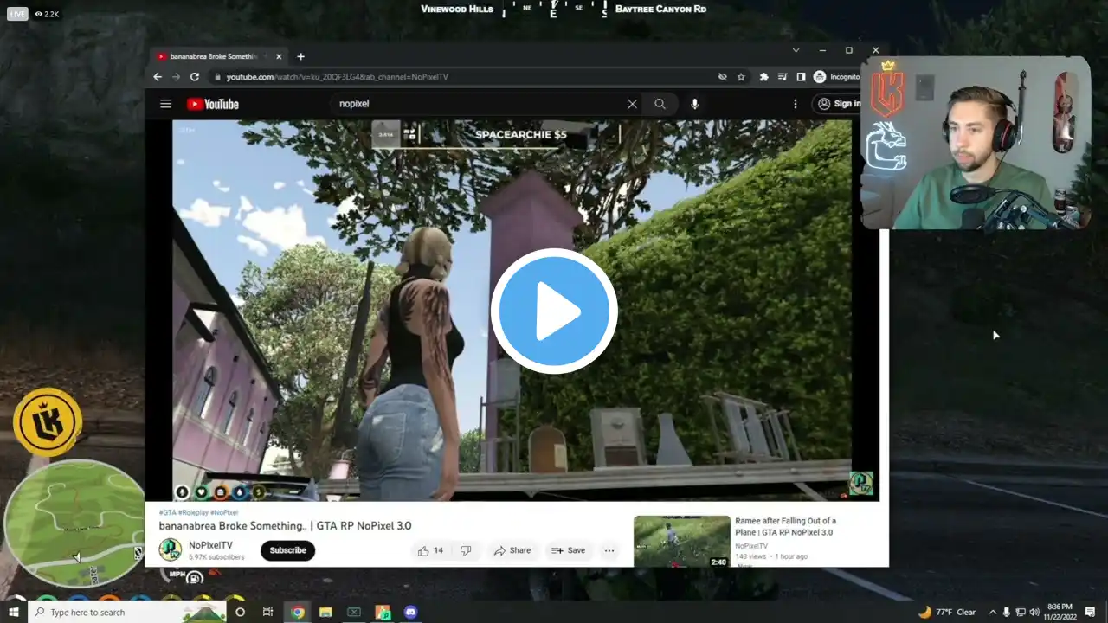Close the bananabrea Broke Something browser tab
Screen dimensions: 1108x623
[279, 56]
